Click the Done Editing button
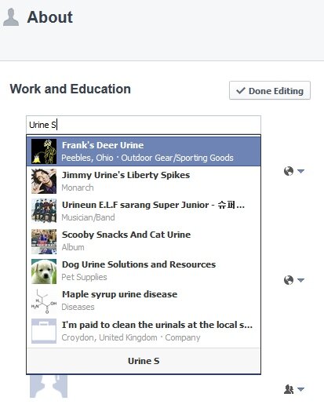 click(x=270, y=90)
